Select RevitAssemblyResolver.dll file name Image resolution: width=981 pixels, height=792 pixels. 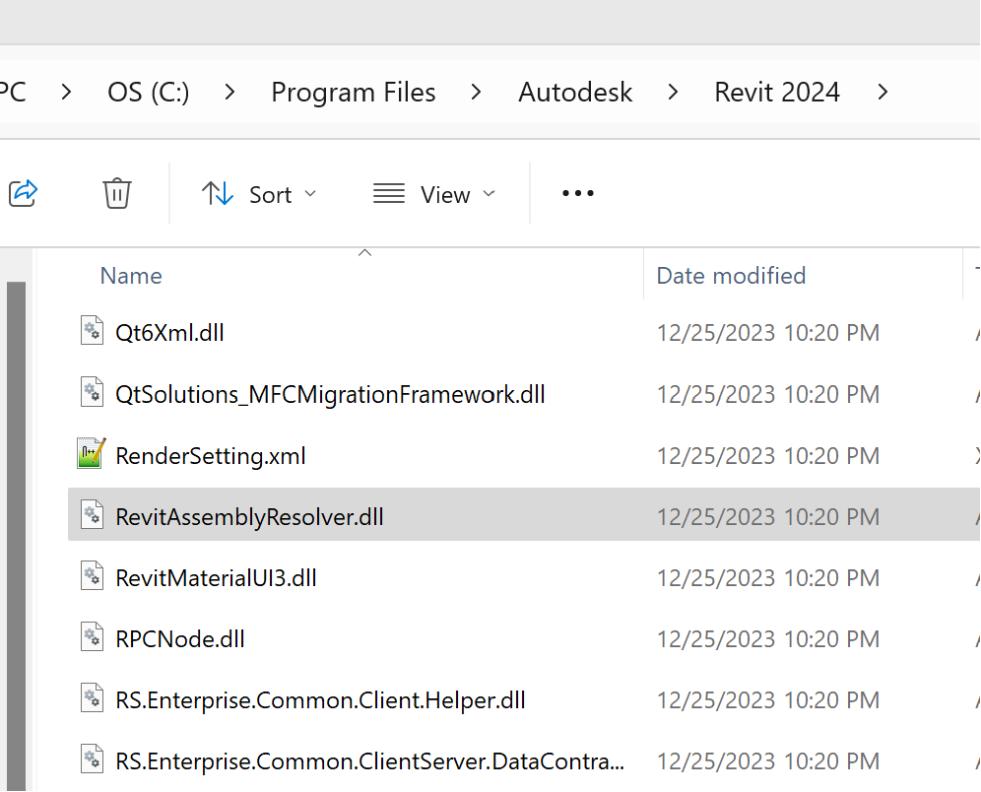tap(249, 517)
